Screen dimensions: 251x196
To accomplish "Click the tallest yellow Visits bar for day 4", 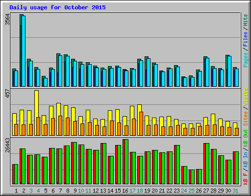I will (37, 104).
